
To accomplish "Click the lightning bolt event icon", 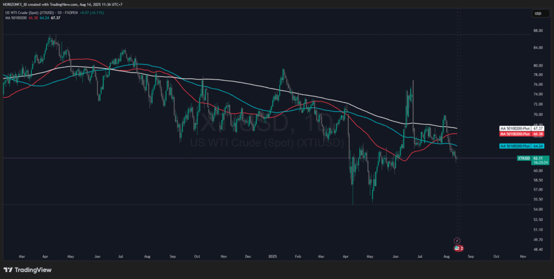I will (457, 241).
